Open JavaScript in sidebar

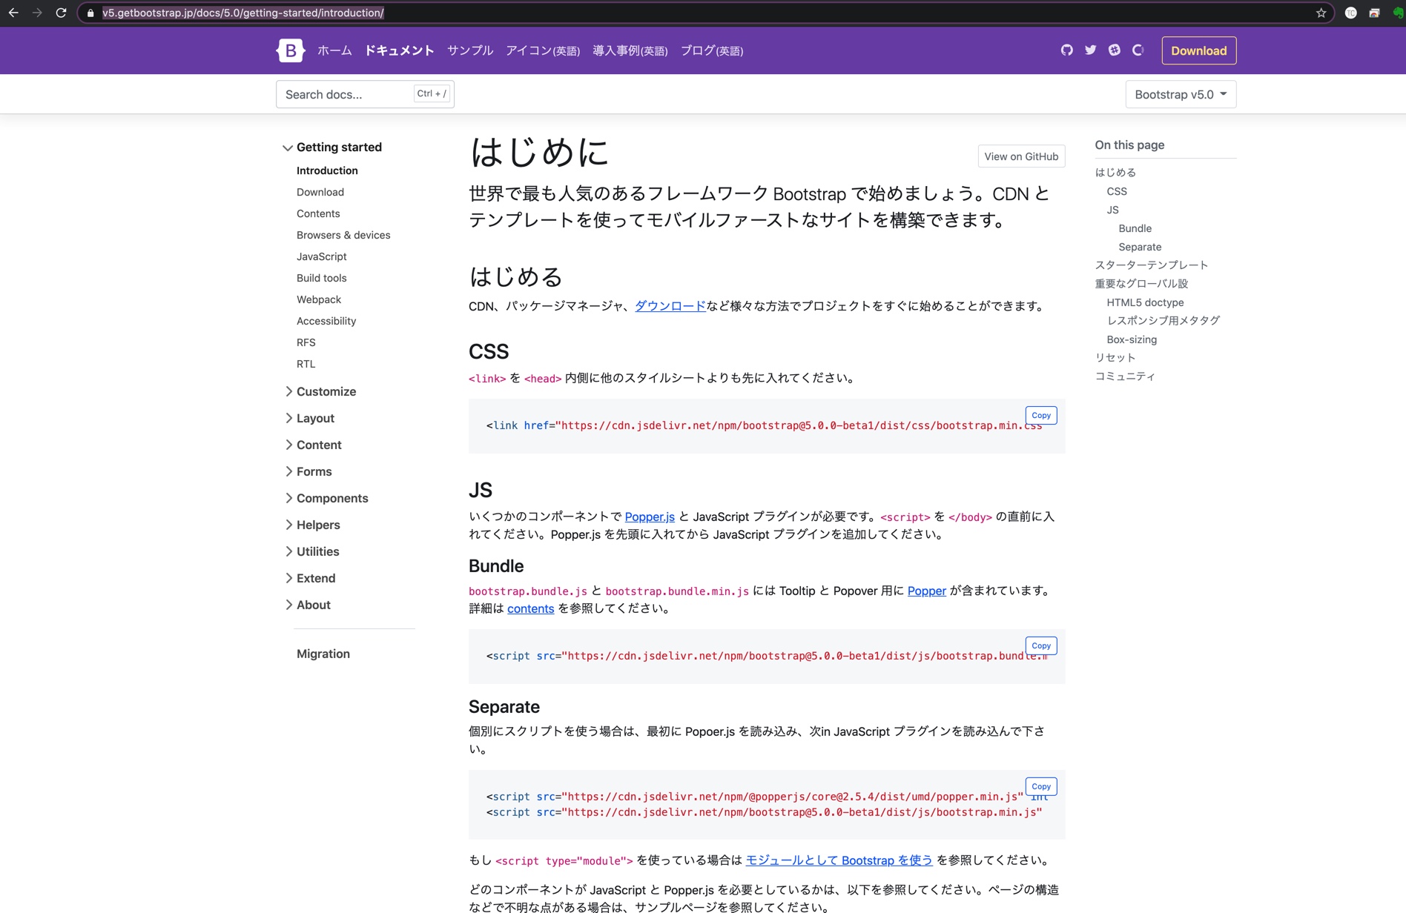(322, 256)
